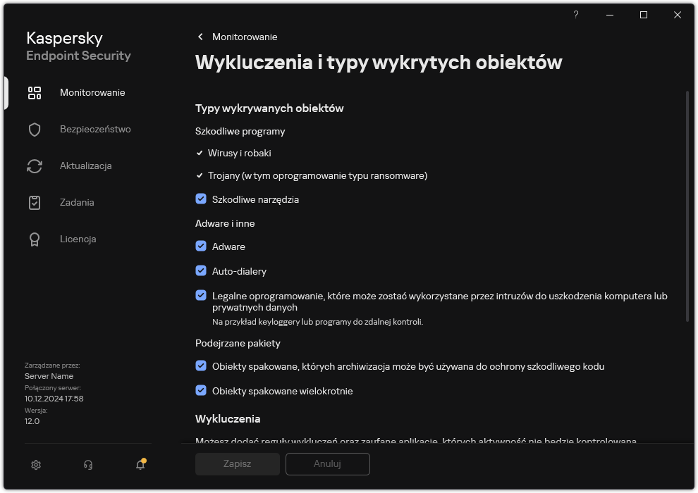This screenshot has width=698, height=493.
Task: Disable the Szkodliwe narzędzia checkbox
Action: coord(201,199)
